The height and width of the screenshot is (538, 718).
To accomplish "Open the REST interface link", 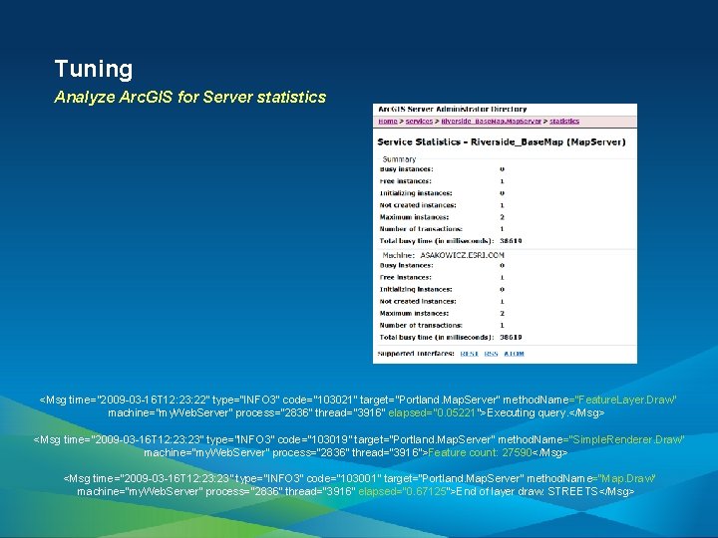I will tap(469, 354).
